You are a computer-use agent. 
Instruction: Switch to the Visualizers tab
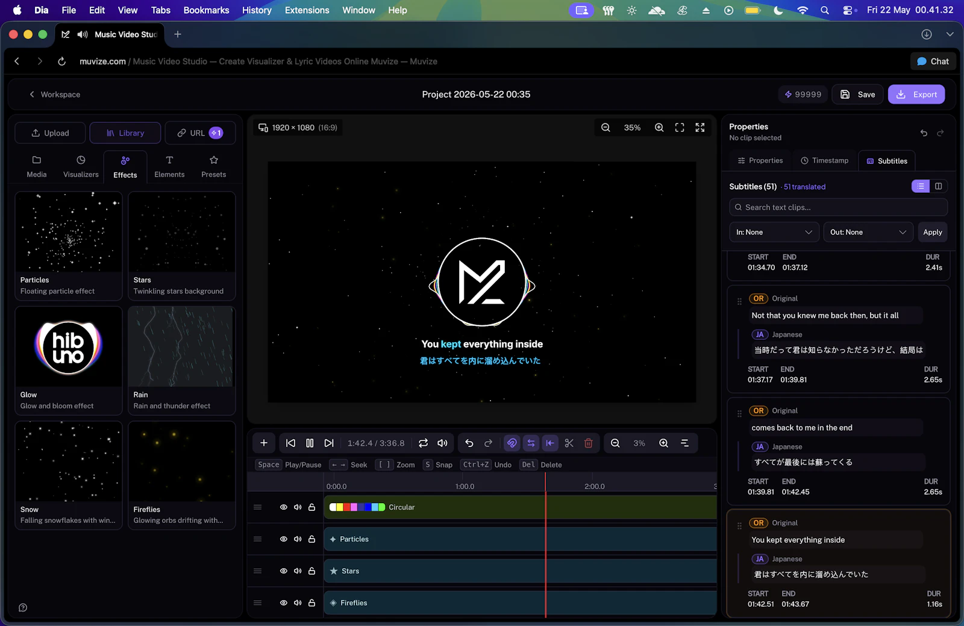pos(81,166)
